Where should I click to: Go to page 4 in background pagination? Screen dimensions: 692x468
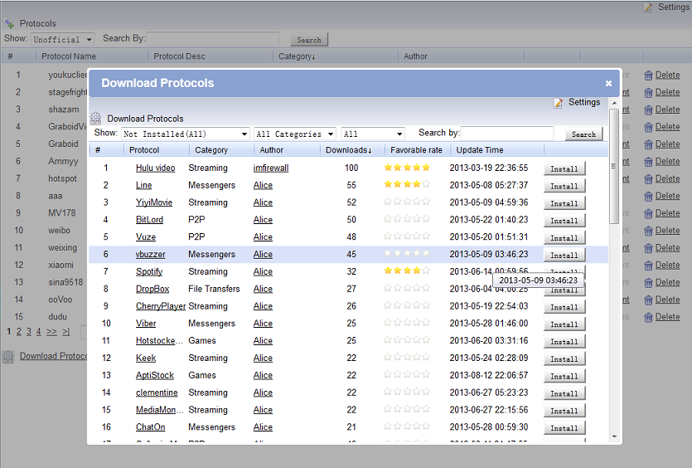(x=38, y=331)
